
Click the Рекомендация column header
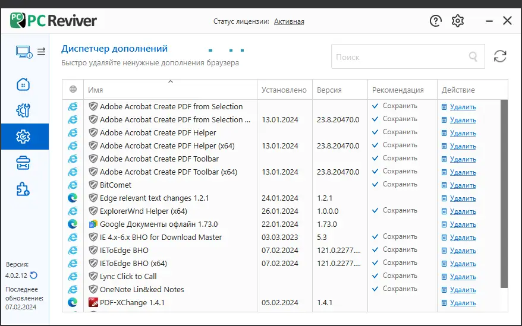[398, 90]
